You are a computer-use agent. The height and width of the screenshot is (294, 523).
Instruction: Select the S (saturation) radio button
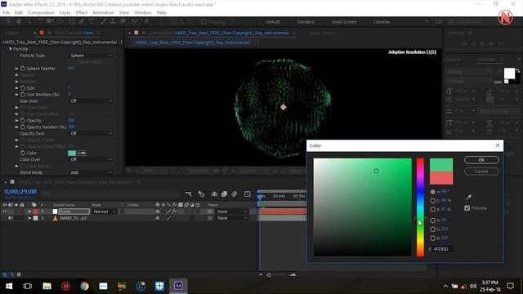[x=432, y=201]
